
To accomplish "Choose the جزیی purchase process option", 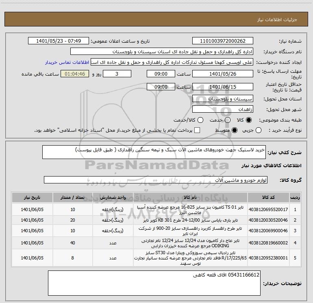I will point(259,131).
